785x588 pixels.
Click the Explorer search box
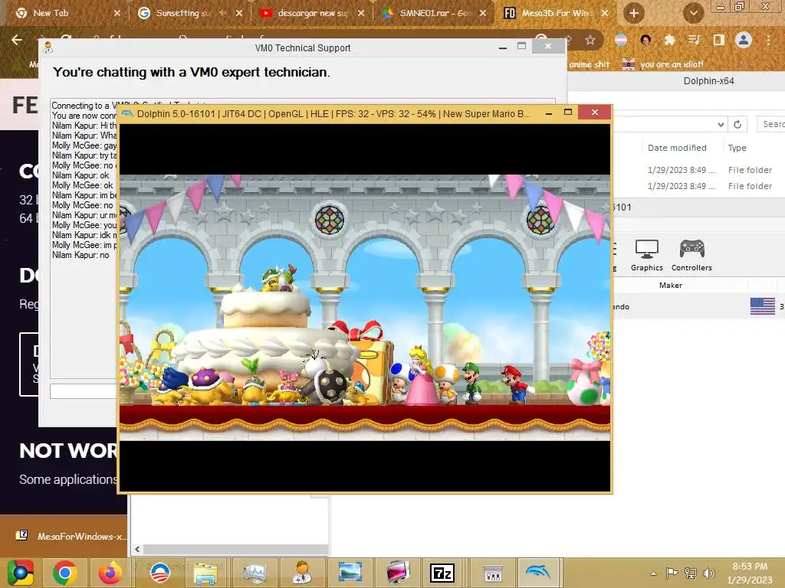pyautogui.click(x=771, y=124)
